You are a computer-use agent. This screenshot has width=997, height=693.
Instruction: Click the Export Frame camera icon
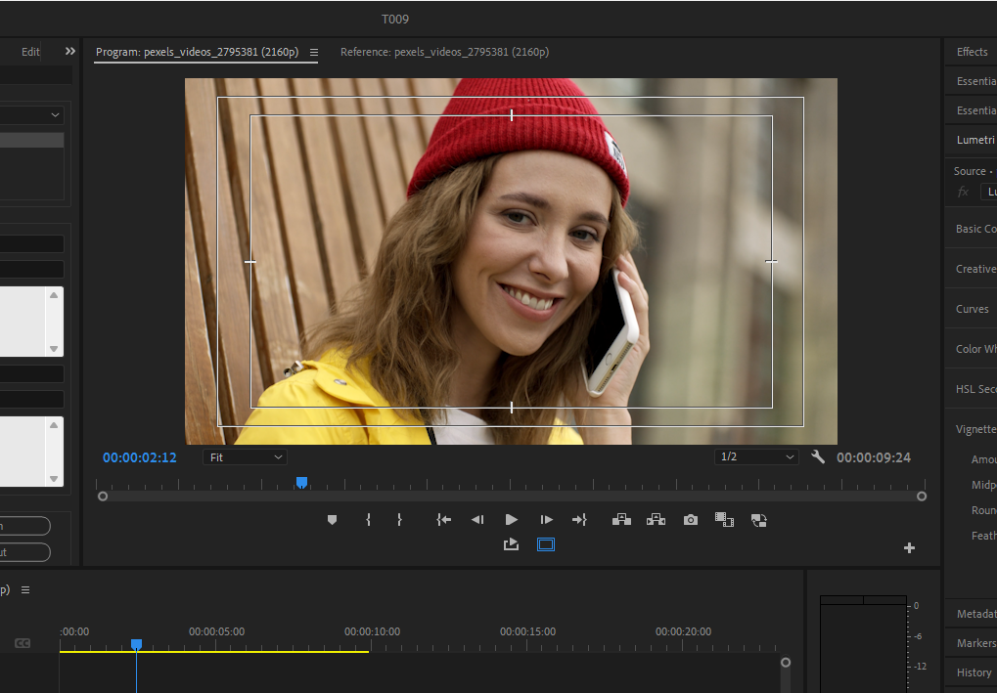[x=690, y=519]
